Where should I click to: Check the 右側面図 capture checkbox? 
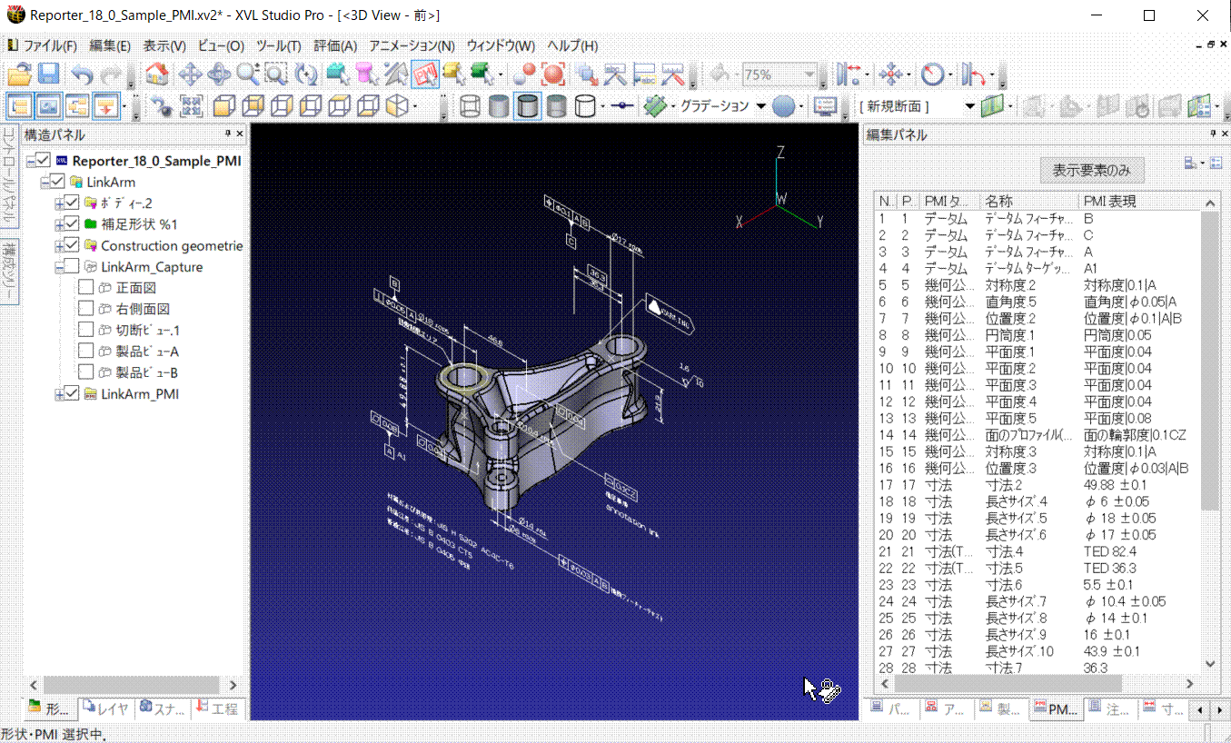(86, 309)
